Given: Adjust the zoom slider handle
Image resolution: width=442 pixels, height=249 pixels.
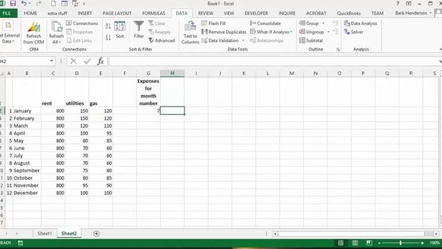Looking at the screenshot, I should click(401, 243).
